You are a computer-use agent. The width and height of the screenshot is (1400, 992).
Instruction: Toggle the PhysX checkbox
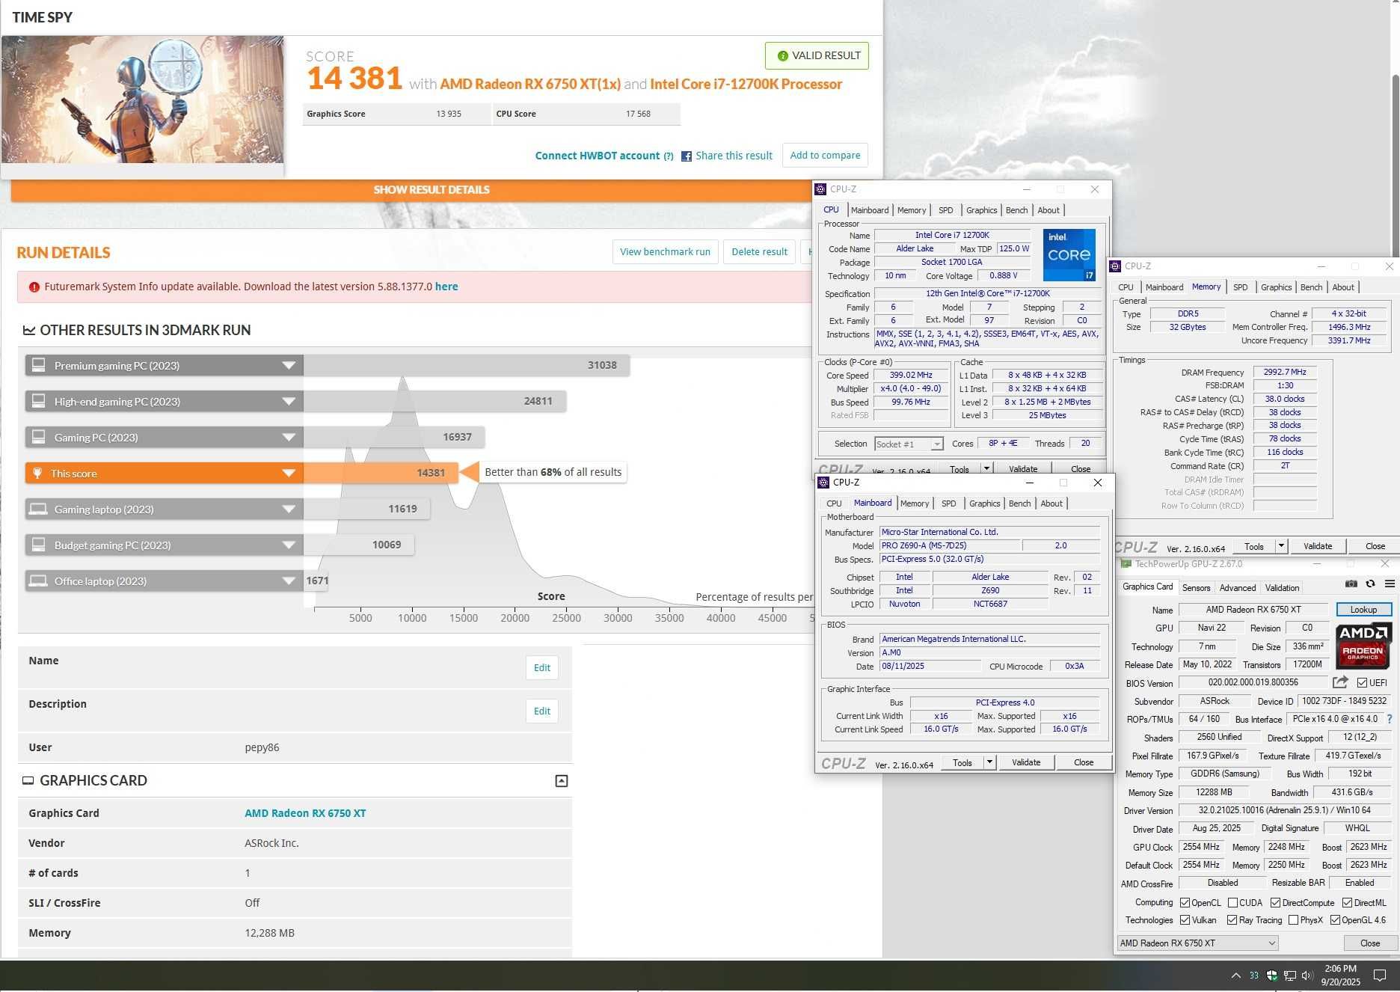pos(1293,920)
